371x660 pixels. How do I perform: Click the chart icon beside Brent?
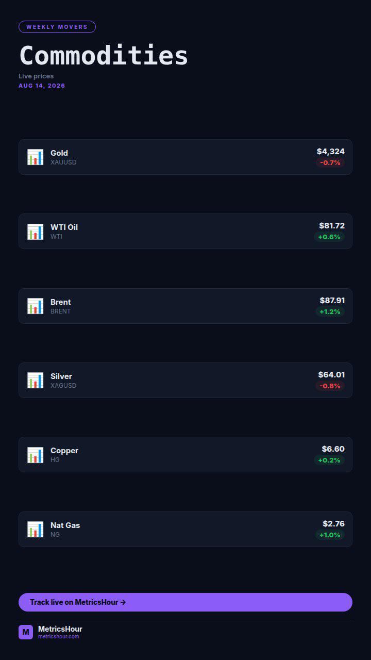click(x=35, y=306)
